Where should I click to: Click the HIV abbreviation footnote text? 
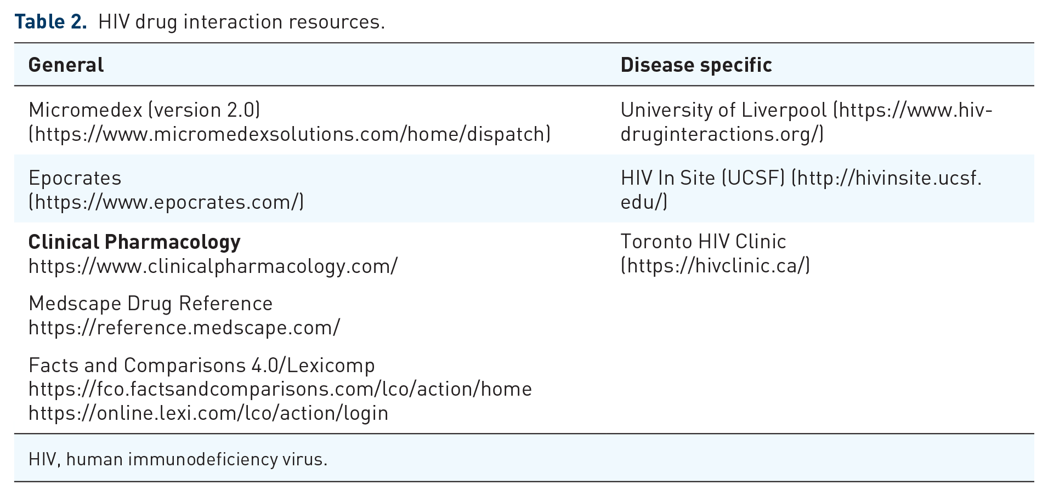coord(178,459)
